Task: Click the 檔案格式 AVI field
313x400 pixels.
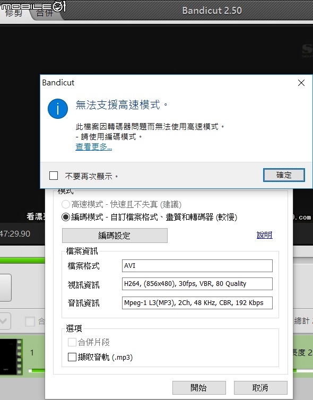Action: tap(197, 266)
